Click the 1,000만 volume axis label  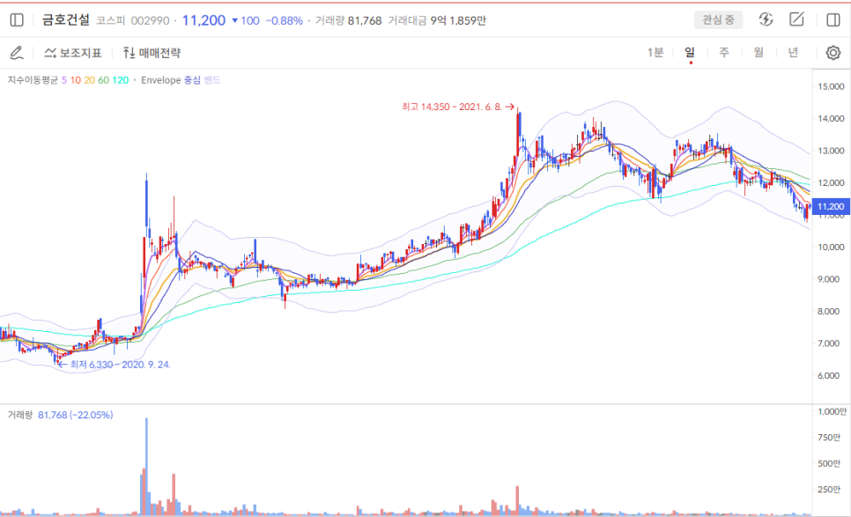tap(832, 412)
